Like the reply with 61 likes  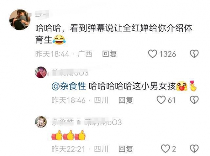click(161, 100)
